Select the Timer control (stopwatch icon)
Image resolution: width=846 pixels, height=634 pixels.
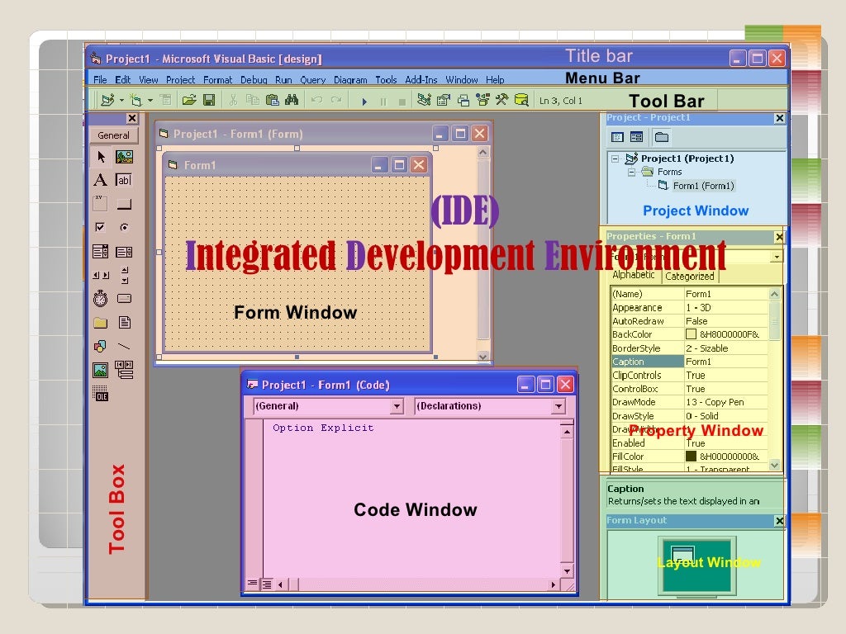[100, 298]
